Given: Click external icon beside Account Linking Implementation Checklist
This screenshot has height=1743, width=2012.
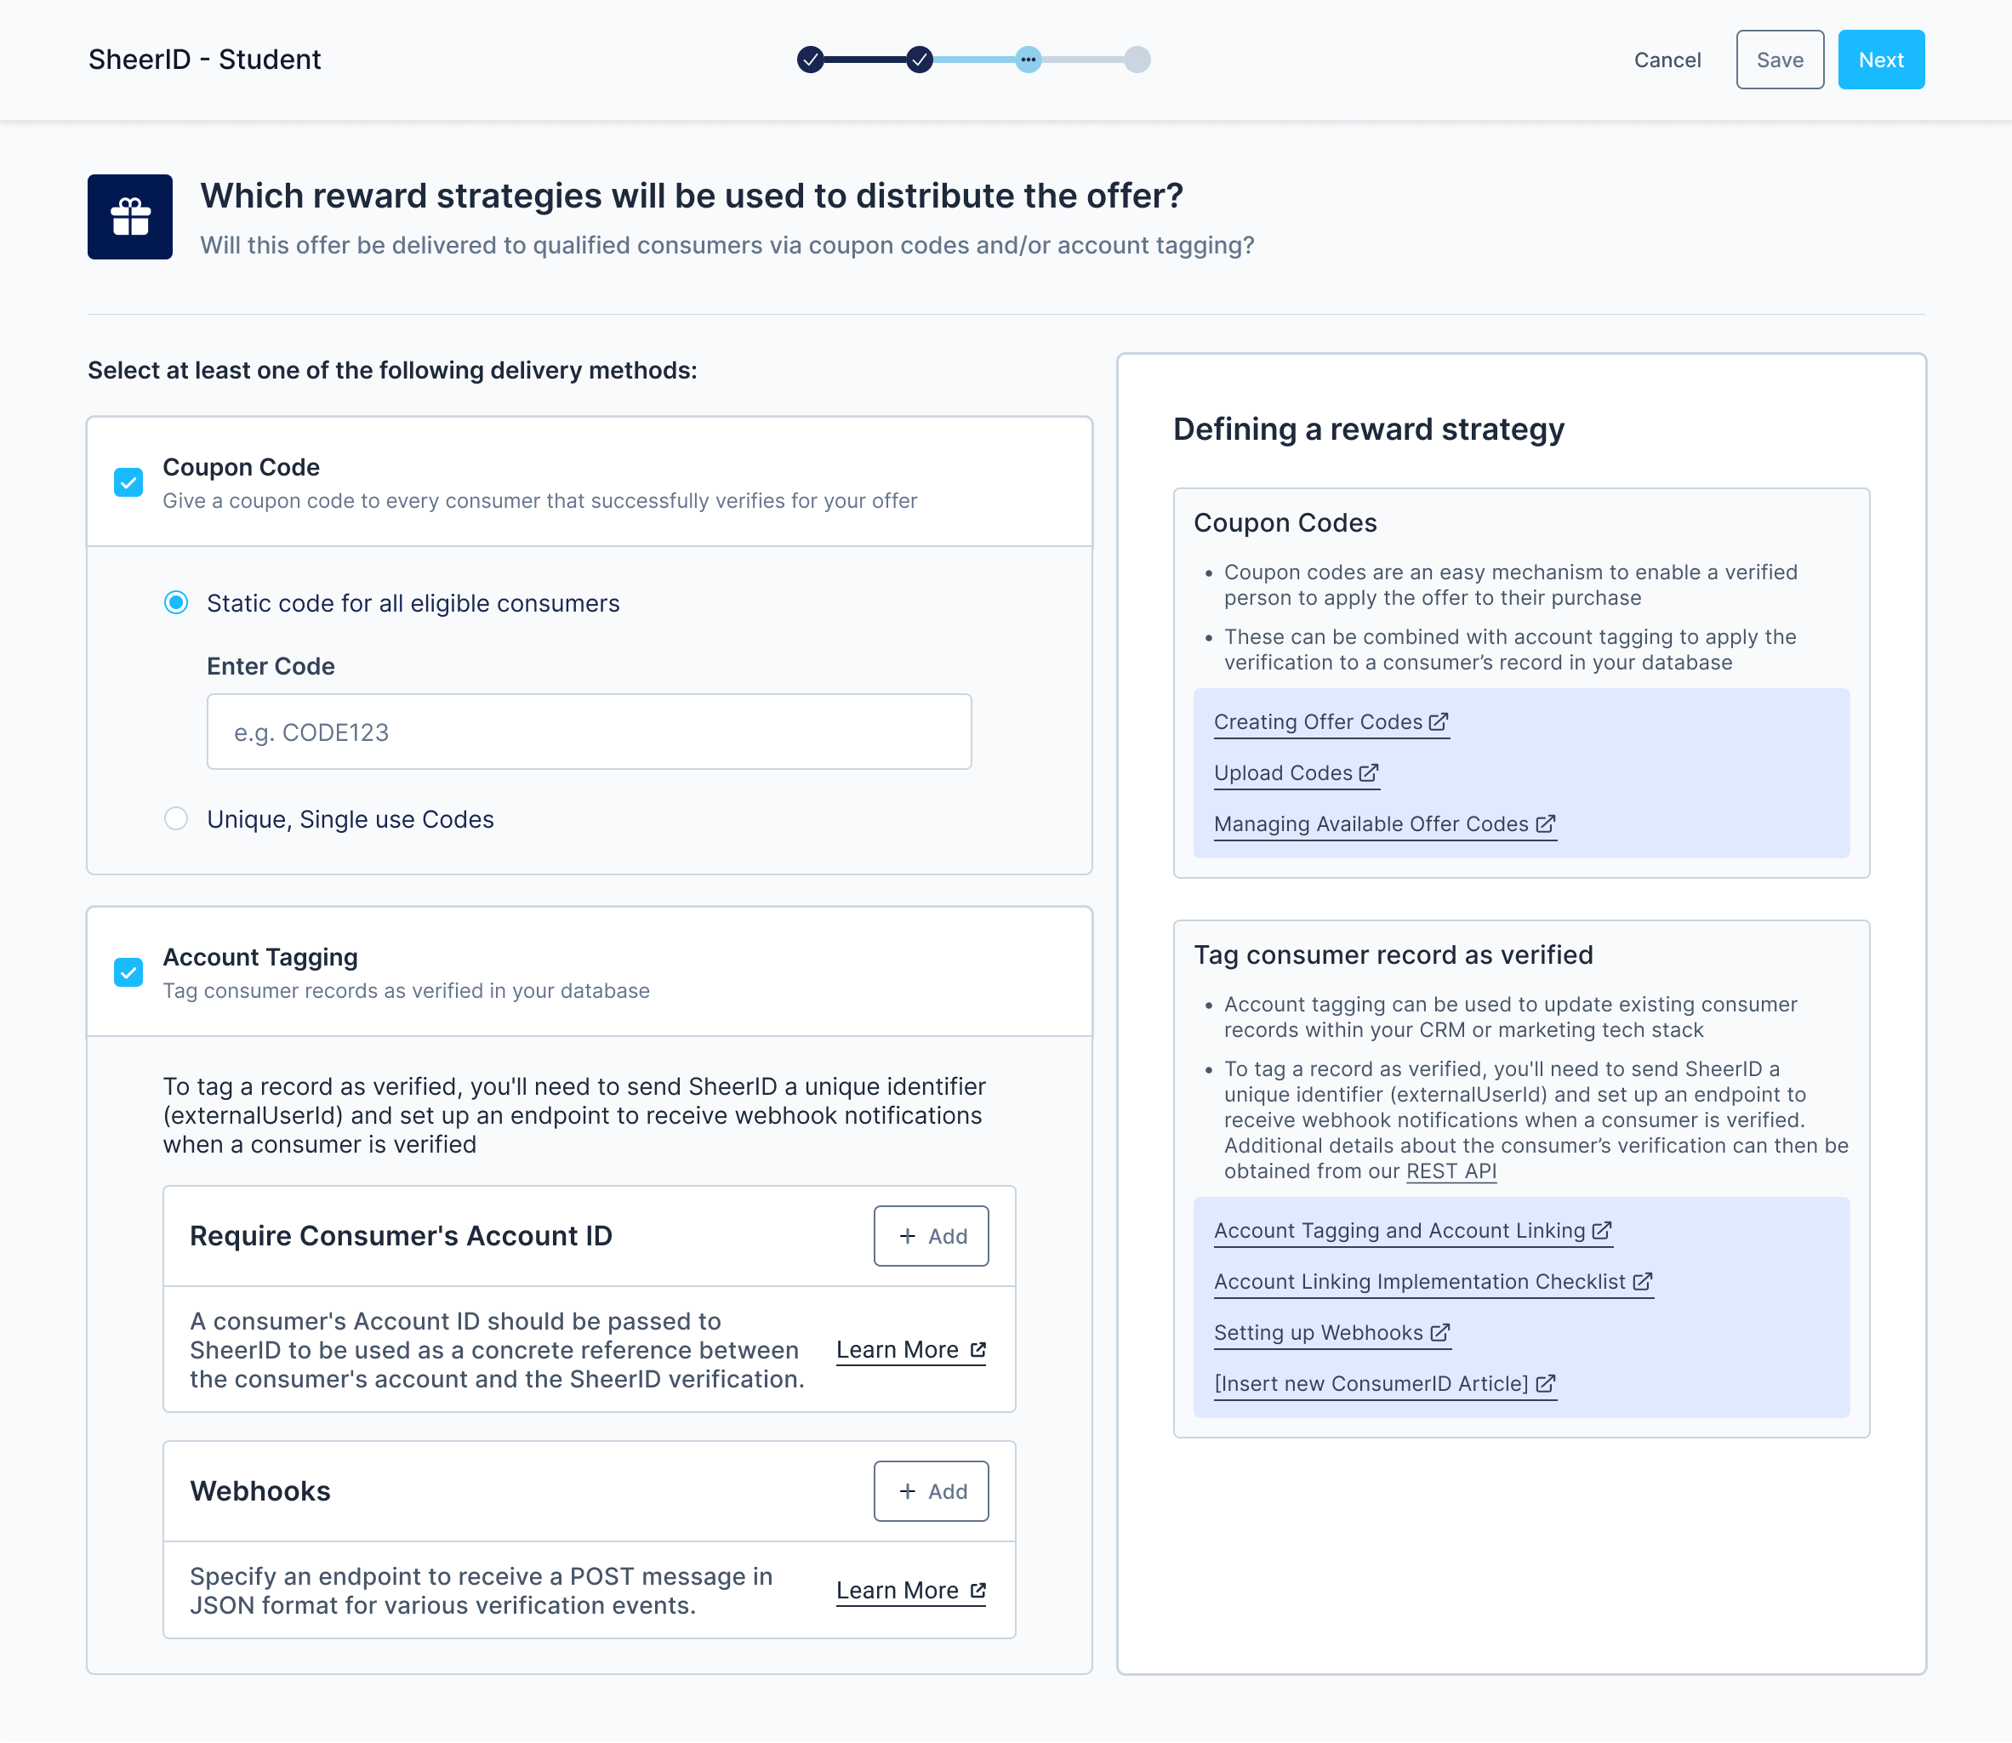Looking at the screenshot, I should (x=1642, y=1282).
